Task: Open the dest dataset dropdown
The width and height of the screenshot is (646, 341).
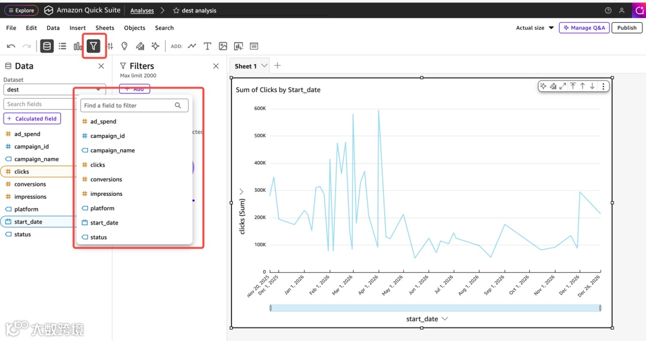Action: click(54, 90)
